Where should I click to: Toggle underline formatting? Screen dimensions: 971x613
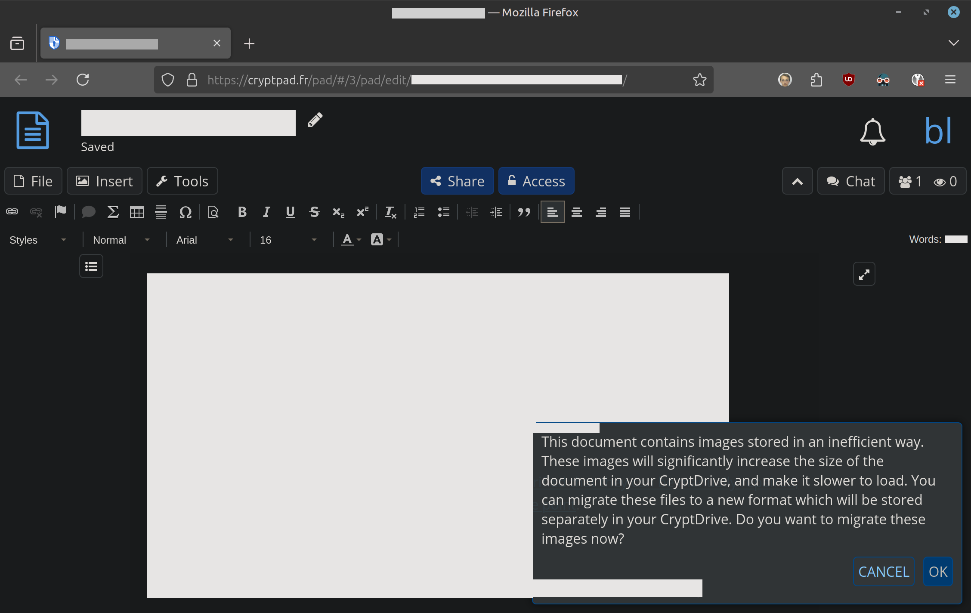(291, 212)
